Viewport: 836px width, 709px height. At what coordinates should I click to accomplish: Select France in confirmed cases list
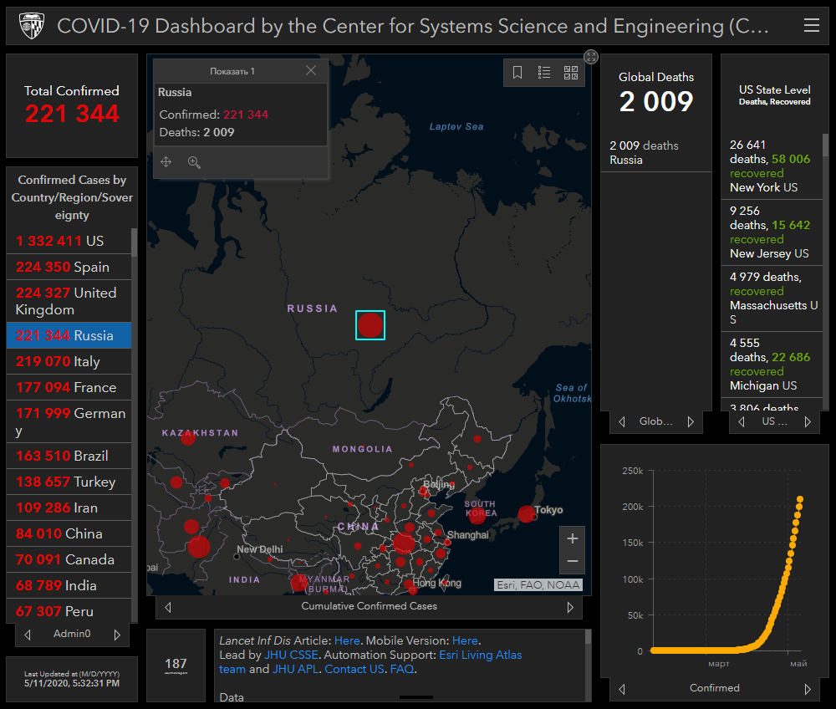tap(69, 388)
